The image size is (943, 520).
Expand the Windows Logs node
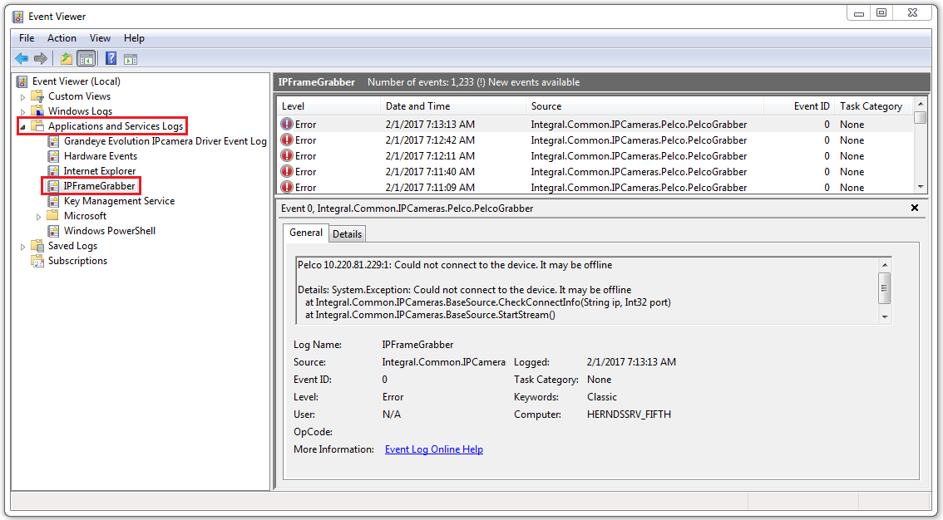[21, 110]
